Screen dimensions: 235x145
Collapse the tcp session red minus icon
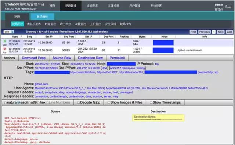coord(5,49)
